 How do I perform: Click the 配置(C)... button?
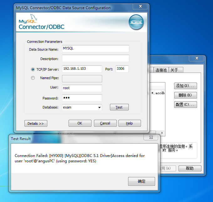[185, 104]
